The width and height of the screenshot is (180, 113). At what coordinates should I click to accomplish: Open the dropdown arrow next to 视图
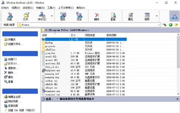(x=157, y=16)
